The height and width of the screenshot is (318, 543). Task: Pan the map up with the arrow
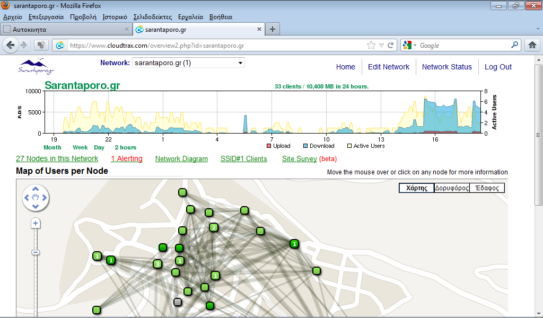click(x=36, y=189)
